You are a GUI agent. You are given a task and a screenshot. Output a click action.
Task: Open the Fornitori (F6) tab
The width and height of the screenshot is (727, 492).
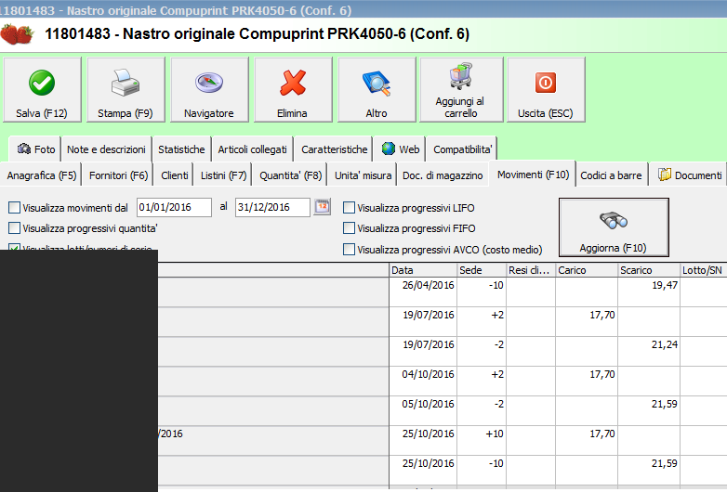coord(118,175)
